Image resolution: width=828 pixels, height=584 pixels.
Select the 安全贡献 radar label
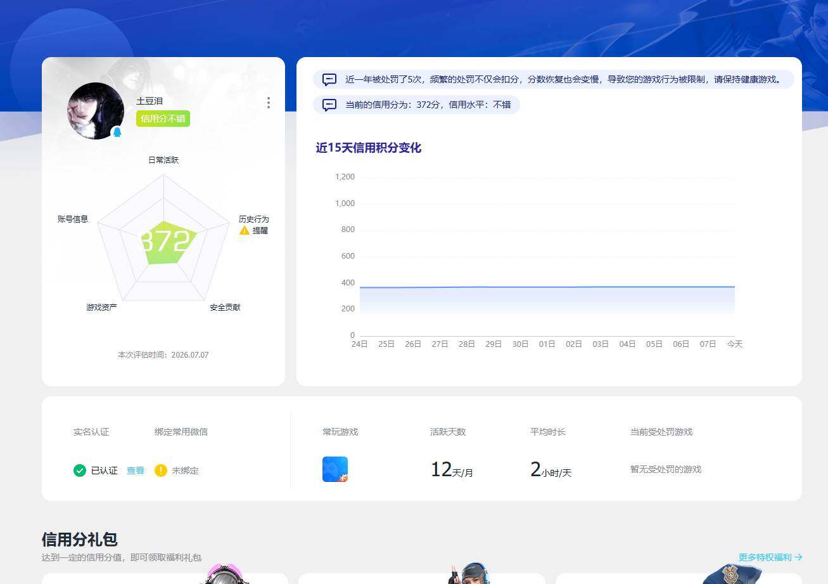click(x=225, y=308)
